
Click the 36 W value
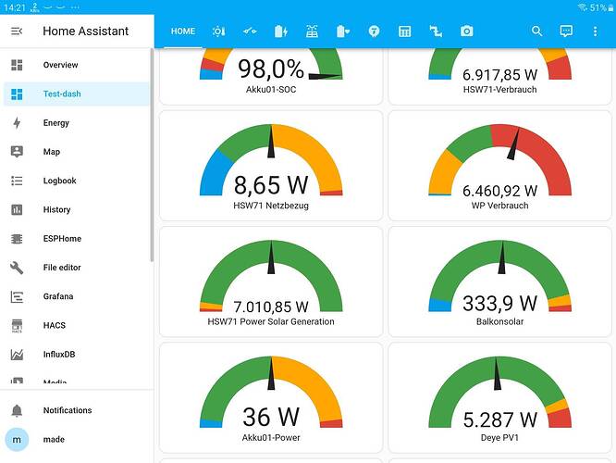tap(271, 417)
